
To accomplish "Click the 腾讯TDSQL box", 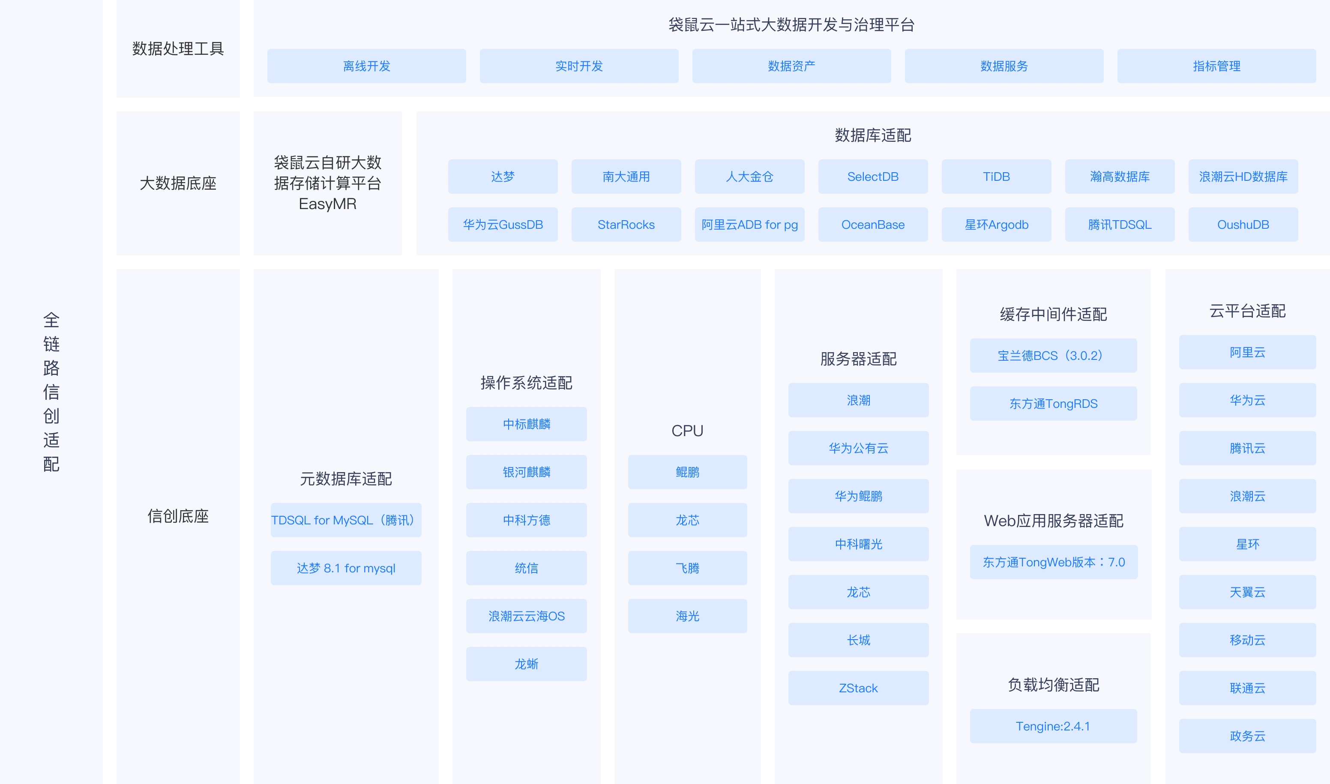I will [1119, 224].
